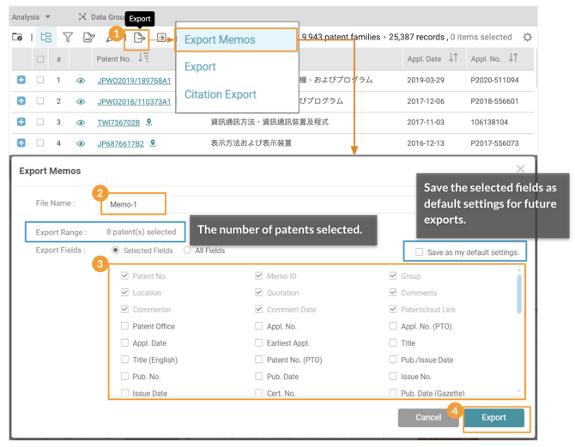Open the settings gear icon
575x447 pixels.
527,38
